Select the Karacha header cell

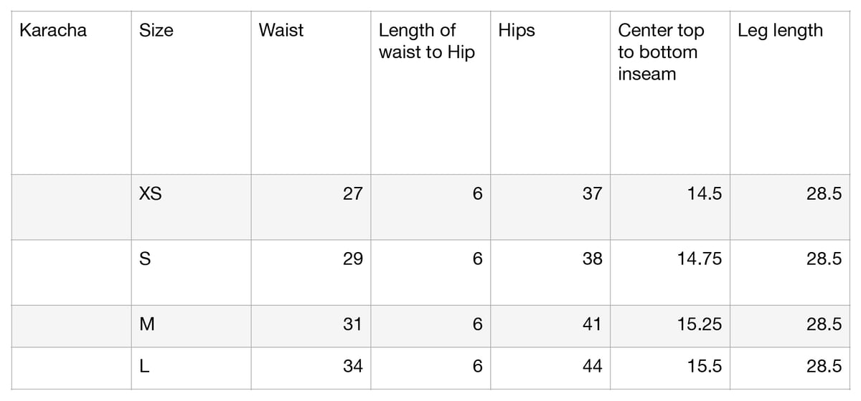(x=71, y=92)
